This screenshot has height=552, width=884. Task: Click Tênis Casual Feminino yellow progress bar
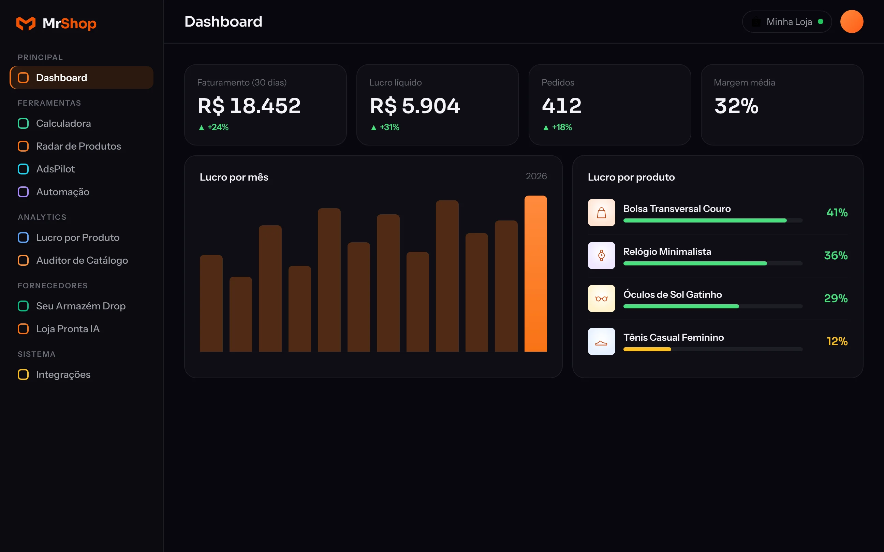coord(647,349)
